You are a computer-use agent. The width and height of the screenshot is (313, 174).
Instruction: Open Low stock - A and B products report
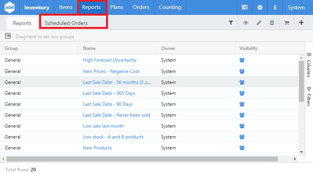[x=113, y=137]
